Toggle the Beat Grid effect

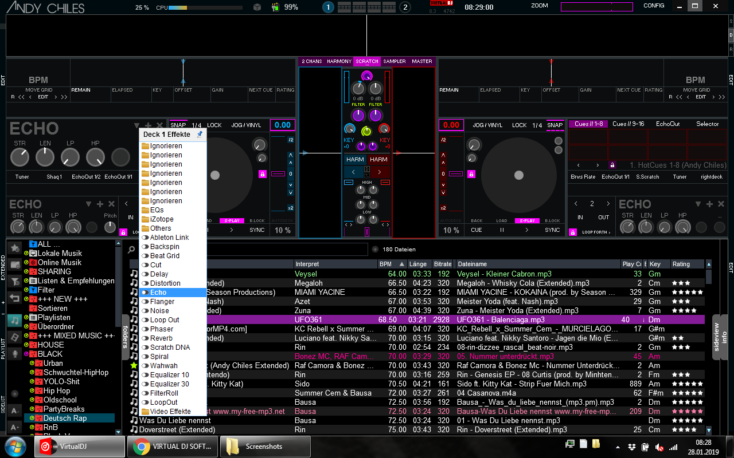coord(173,256)
